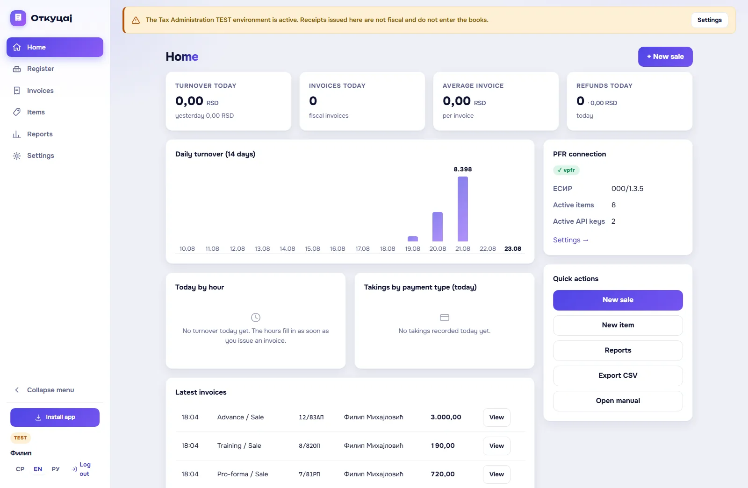Viewport: 748px width, 488px height.
Task: Click the Items tag icon
Action: (x=17, y=112)
